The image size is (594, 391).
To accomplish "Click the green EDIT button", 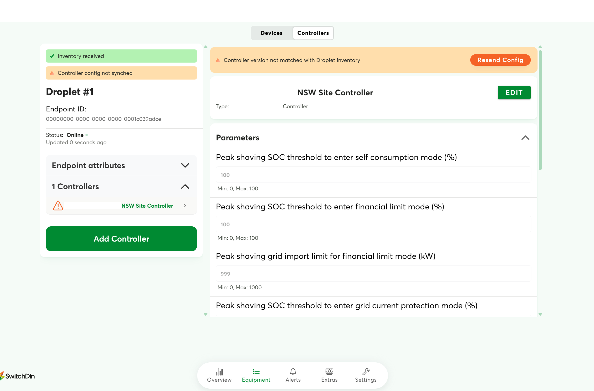I will point(514,93).
